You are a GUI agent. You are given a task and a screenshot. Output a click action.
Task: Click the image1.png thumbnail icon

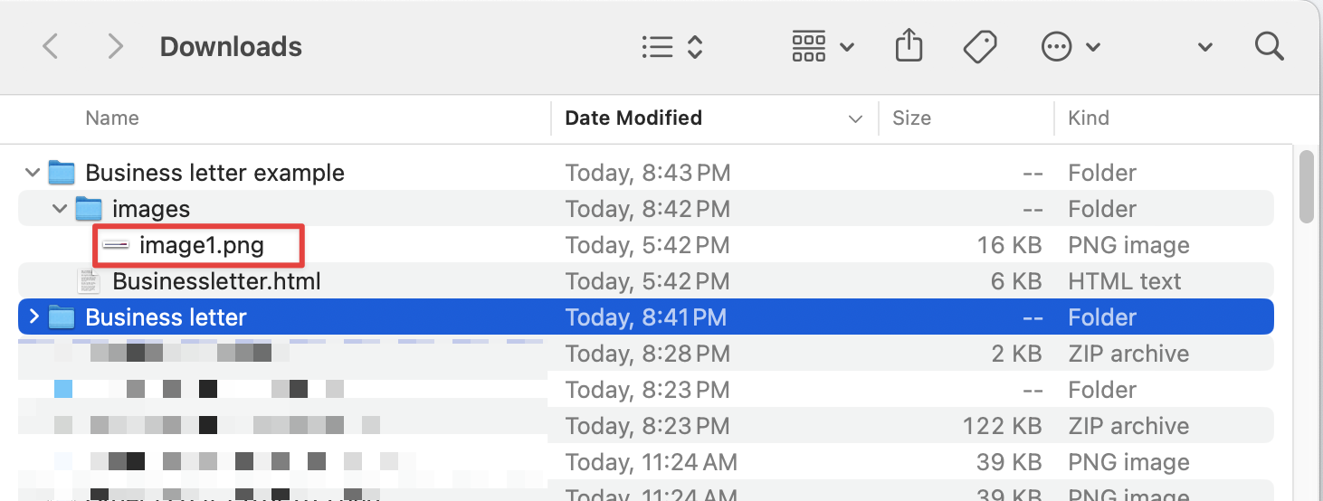[x=116, y=245]
